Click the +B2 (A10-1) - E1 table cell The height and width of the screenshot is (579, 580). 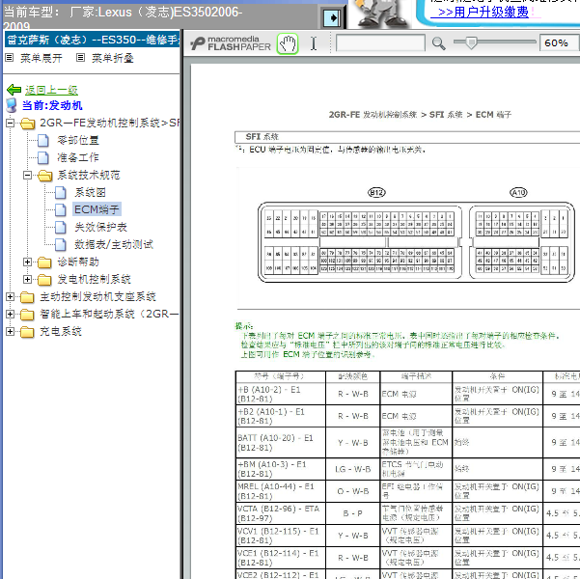pyautogui.click(x=281, y=416)
